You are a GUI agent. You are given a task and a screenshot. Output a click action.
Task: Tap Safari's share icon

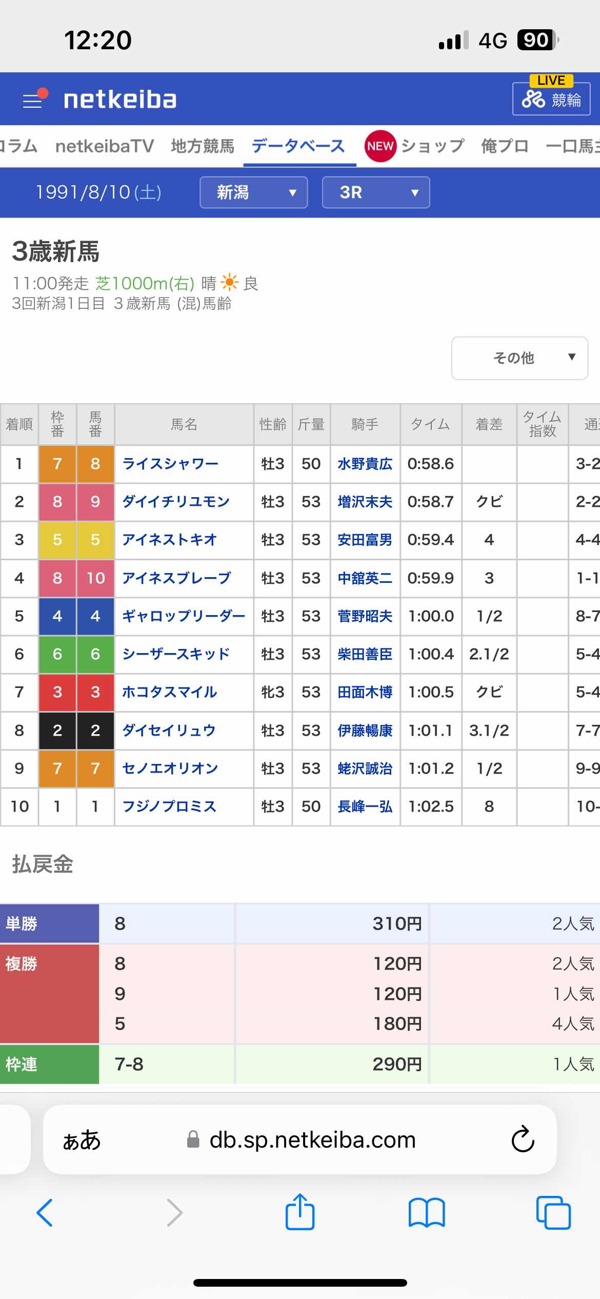pos(300,1212)
